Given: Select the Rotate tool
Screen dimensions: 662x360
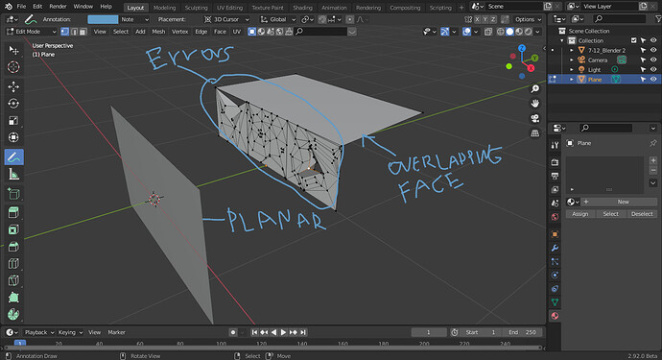Looking at the screenshot, I should pyautogui.click(x=13, y=104).
